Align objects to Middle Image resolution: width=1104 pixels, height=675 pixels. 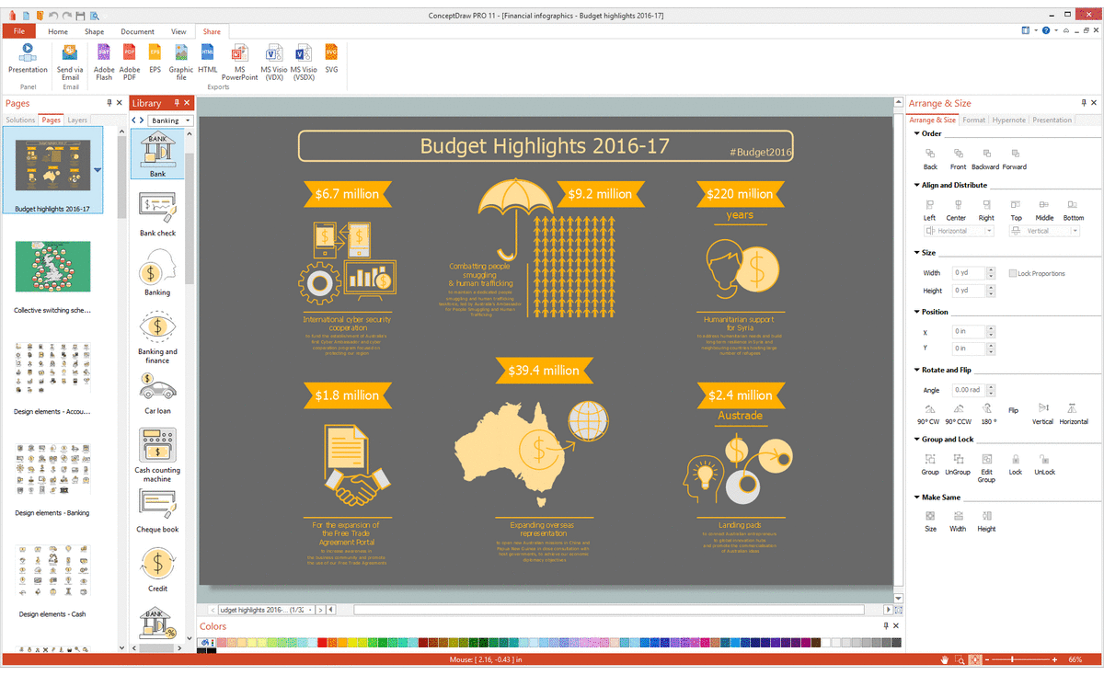[1044, 211]
